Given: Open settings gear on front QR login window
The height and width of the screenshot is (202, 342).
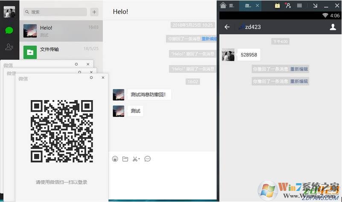Looking at the screenshot, I should tap(91, 77).
